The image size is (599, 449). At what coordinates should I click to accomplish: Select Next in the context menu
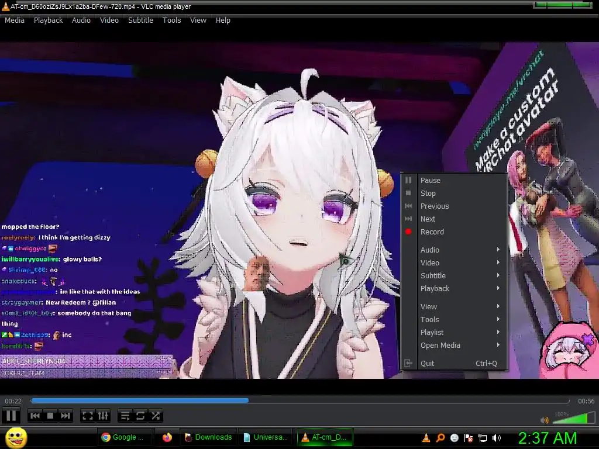tap(454, 219)
